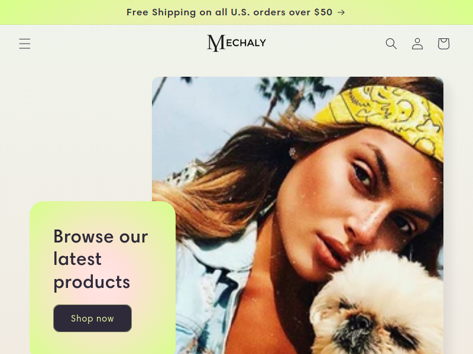This screenshot has height=354, width=473.
Task: Open the account login icon
Action: 417,44
